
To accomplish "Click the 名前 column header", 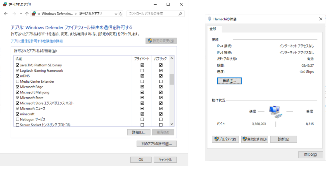I will [x=73, y=59].
